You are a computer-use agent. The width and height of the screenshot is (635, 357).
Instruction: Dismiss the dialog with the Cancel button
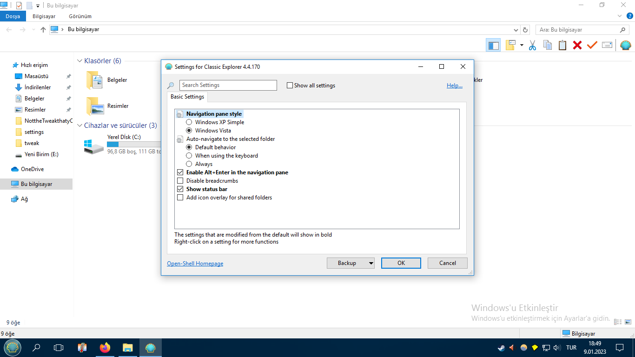(x=448, y=263)
